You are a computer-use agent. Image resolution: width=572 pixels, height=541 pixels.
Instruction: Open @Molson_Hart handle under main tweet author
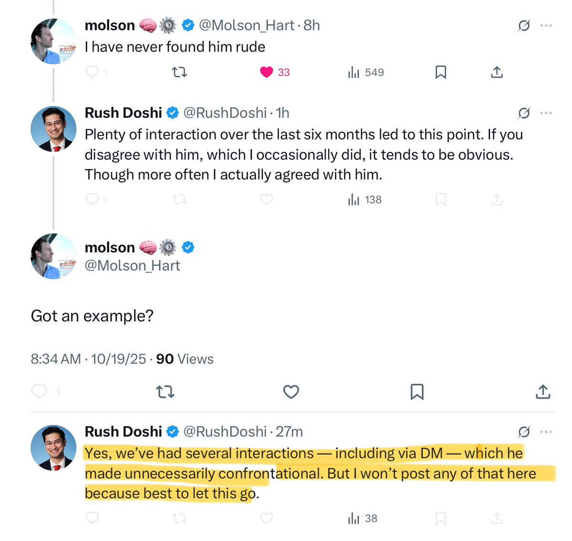(132, 265)
